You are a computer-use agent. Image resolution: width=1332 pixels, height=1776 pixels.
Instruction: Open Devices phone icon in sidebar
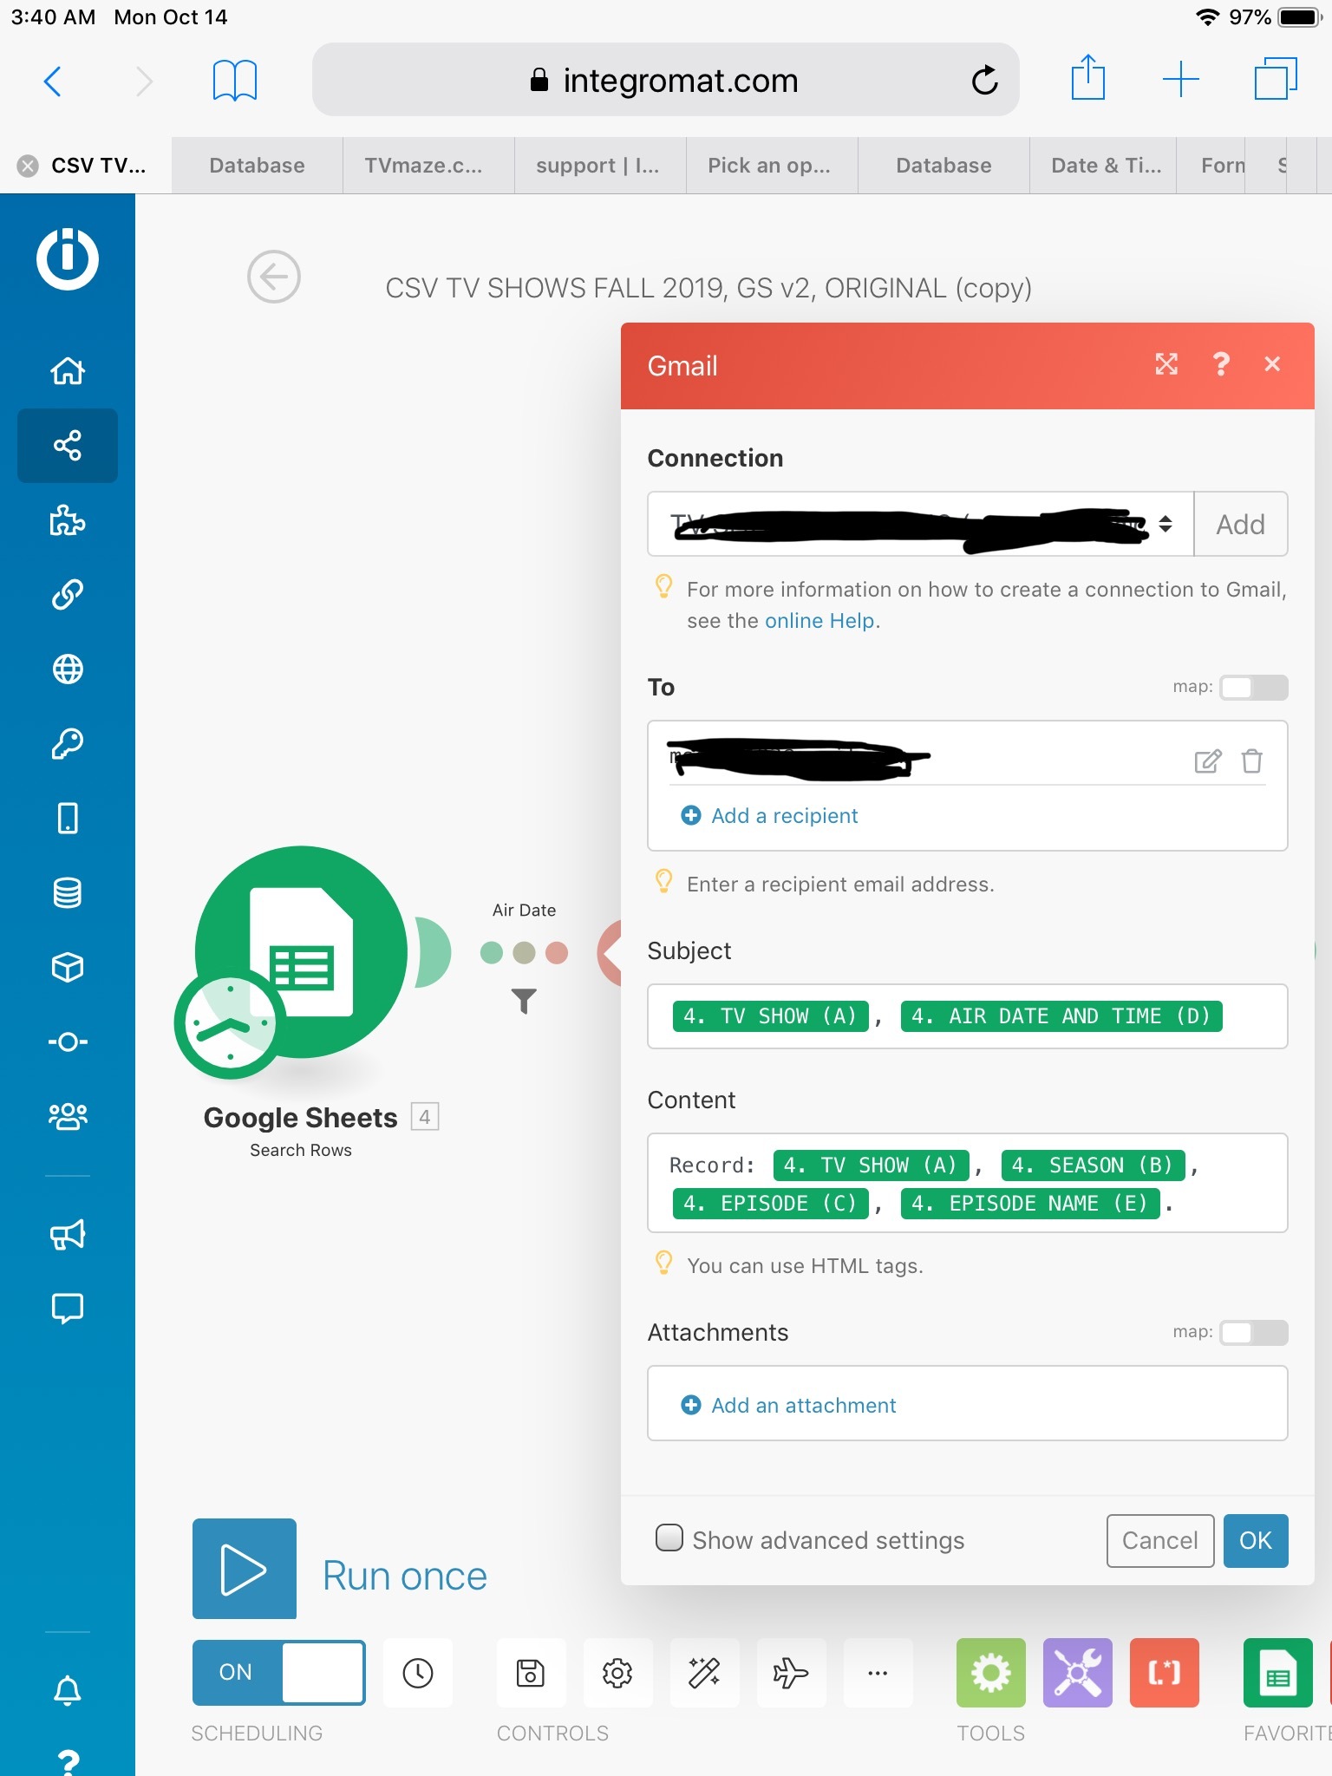[x=68, y=818]
